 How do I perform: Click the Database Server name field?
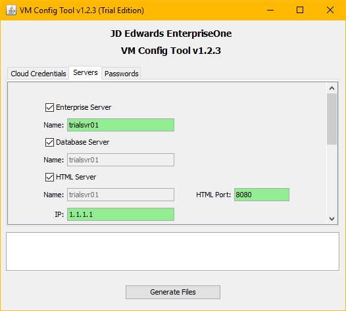(120, 160)
